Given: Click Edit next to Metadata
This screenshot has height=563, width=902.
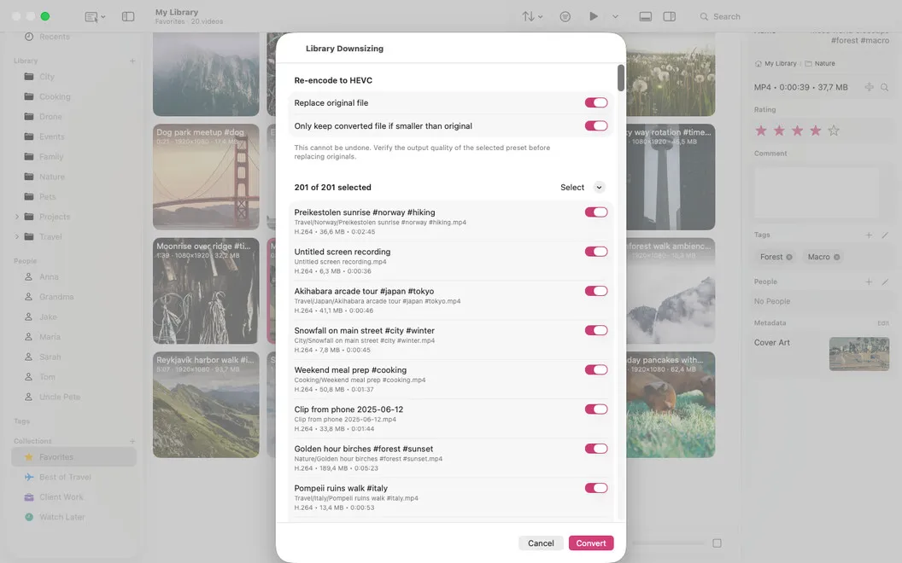Looking at the screenshot, I should click(883, 323).
